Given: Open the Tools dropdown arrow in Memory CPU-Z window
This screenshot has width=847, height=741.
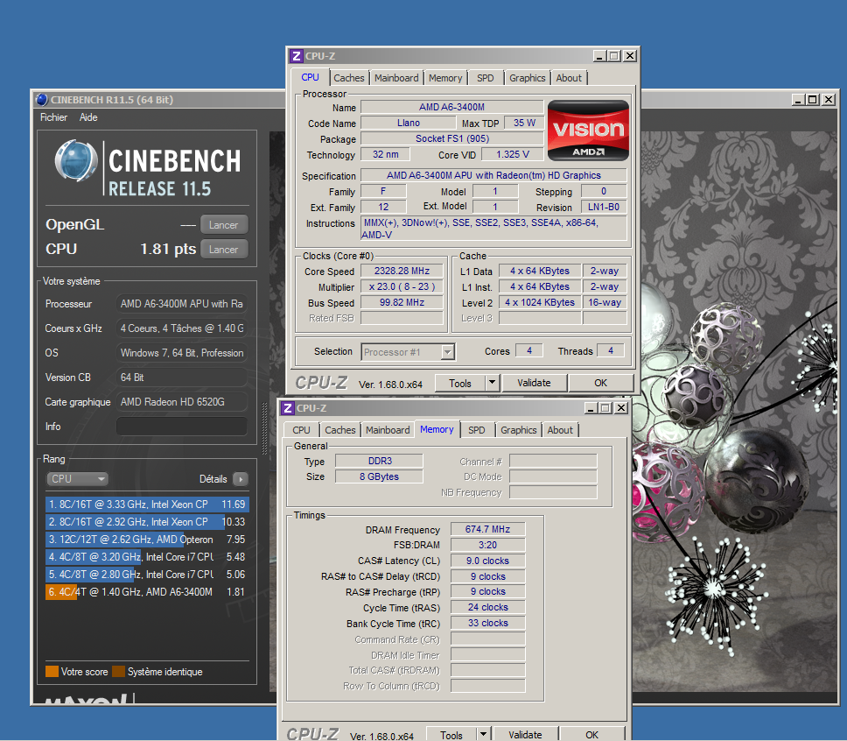Looking at the screenshot, I should click(484, 734).
